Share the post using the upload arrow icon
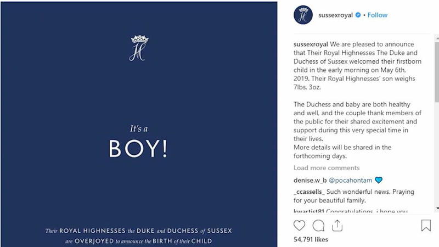Viewport: 439px width, 247px height. pyautogui.click(x=337, y=226)
